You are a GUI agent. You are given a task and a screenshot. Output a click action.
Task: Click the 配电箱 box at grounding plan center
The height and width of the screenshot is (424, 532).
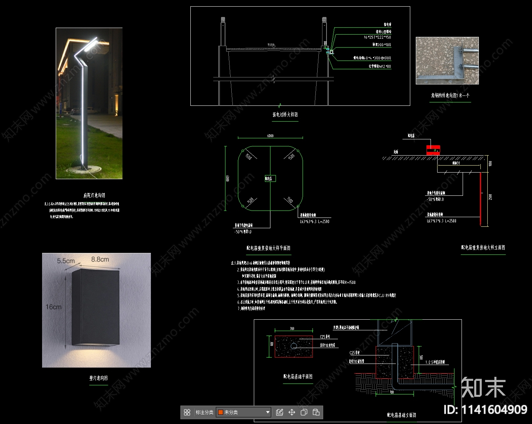(270, 178)
